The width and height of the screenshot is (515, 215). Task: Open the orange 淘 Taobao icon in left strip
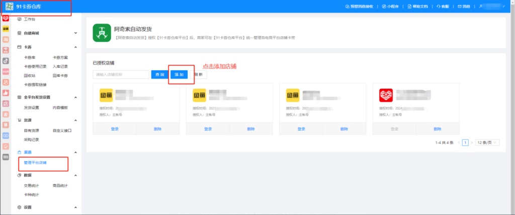click(x=6, y=39)
